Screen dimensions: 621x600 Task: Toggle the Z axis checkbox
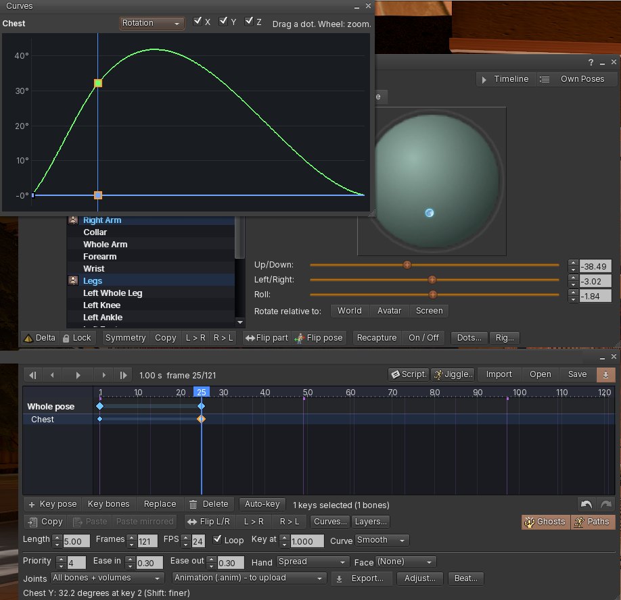[249, 22]
